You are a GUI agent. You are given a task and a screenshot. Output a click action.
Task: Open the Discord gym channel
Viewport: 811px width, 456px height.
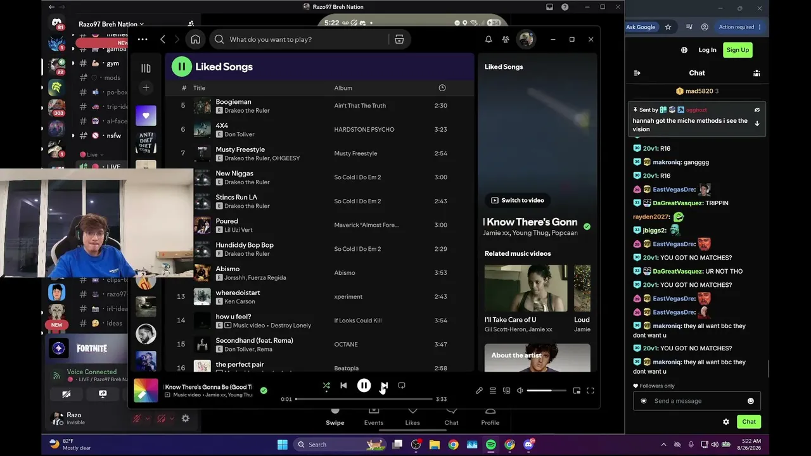click(113, 63)
